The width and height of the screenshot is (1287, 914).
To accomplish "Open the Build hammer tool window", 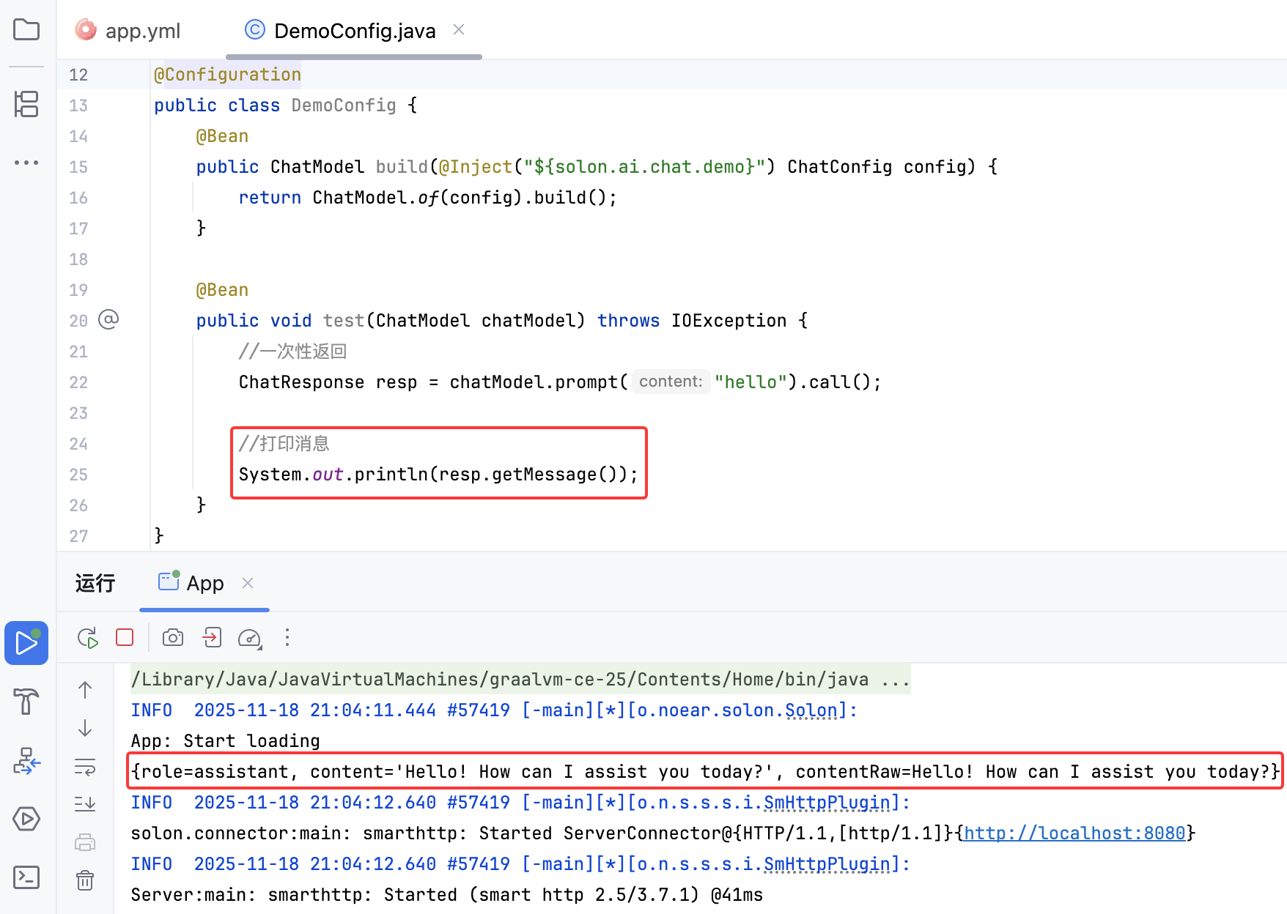I will 26,702.
